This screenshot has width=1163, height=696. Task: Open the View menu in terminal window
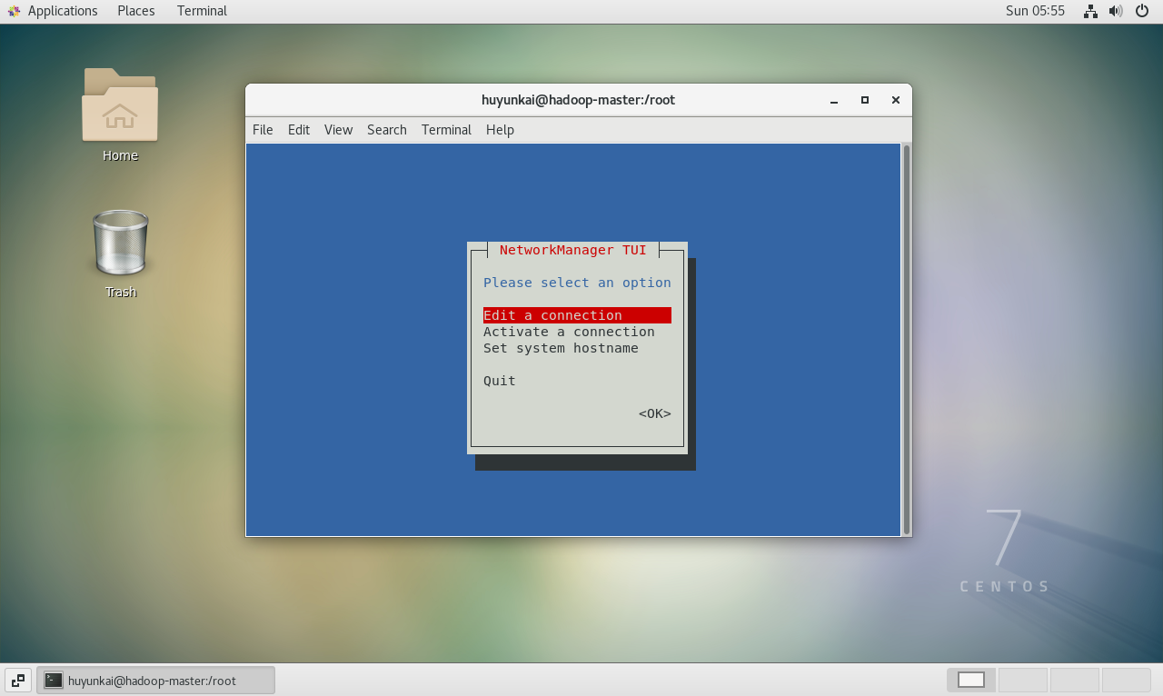click(338, 130)
